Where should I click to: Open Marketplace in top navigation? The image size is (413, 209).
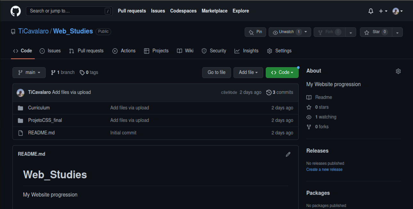pos(215,11)
